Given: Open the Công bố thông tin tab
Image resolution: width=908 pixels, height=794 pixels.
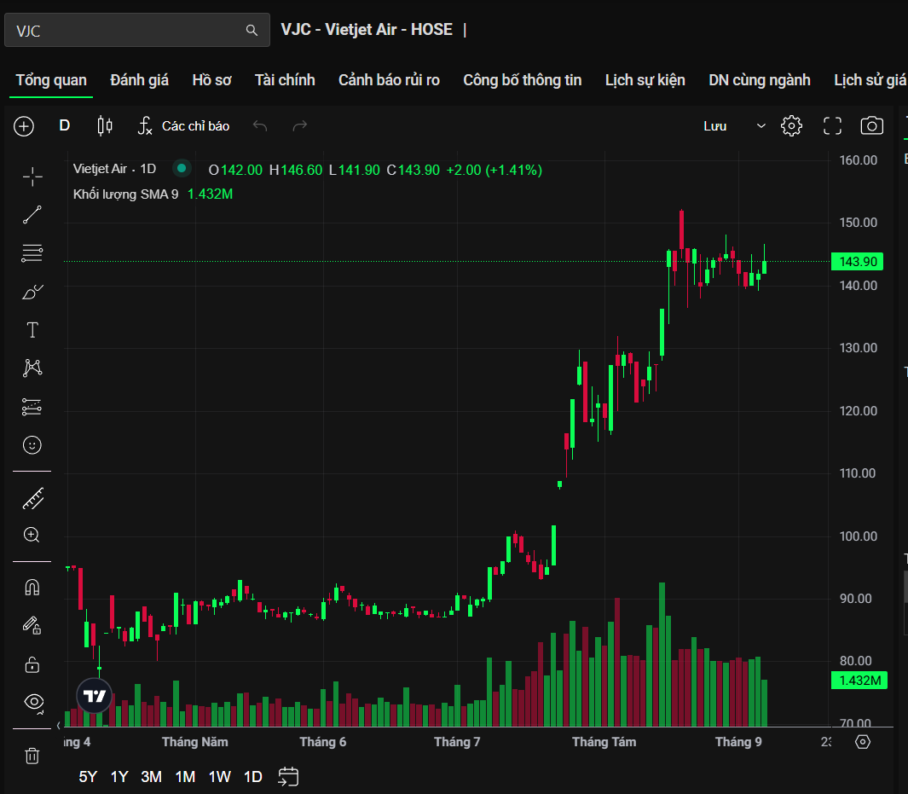Looking at the screenshot, I should pos(523,80).
